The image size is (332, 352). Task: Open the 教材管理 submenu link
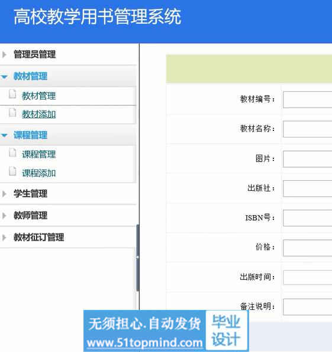click(x=39, y=96)
